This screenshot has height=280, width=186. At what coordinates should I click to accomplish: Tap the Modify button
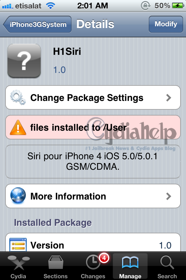166,24
